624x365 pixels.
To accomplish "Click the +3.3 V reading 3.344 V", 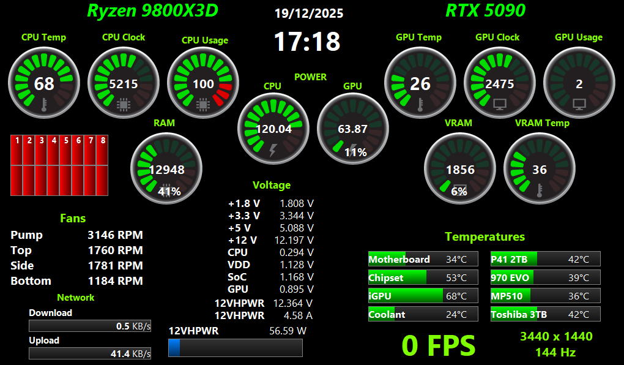I will [x=297, y=216].
